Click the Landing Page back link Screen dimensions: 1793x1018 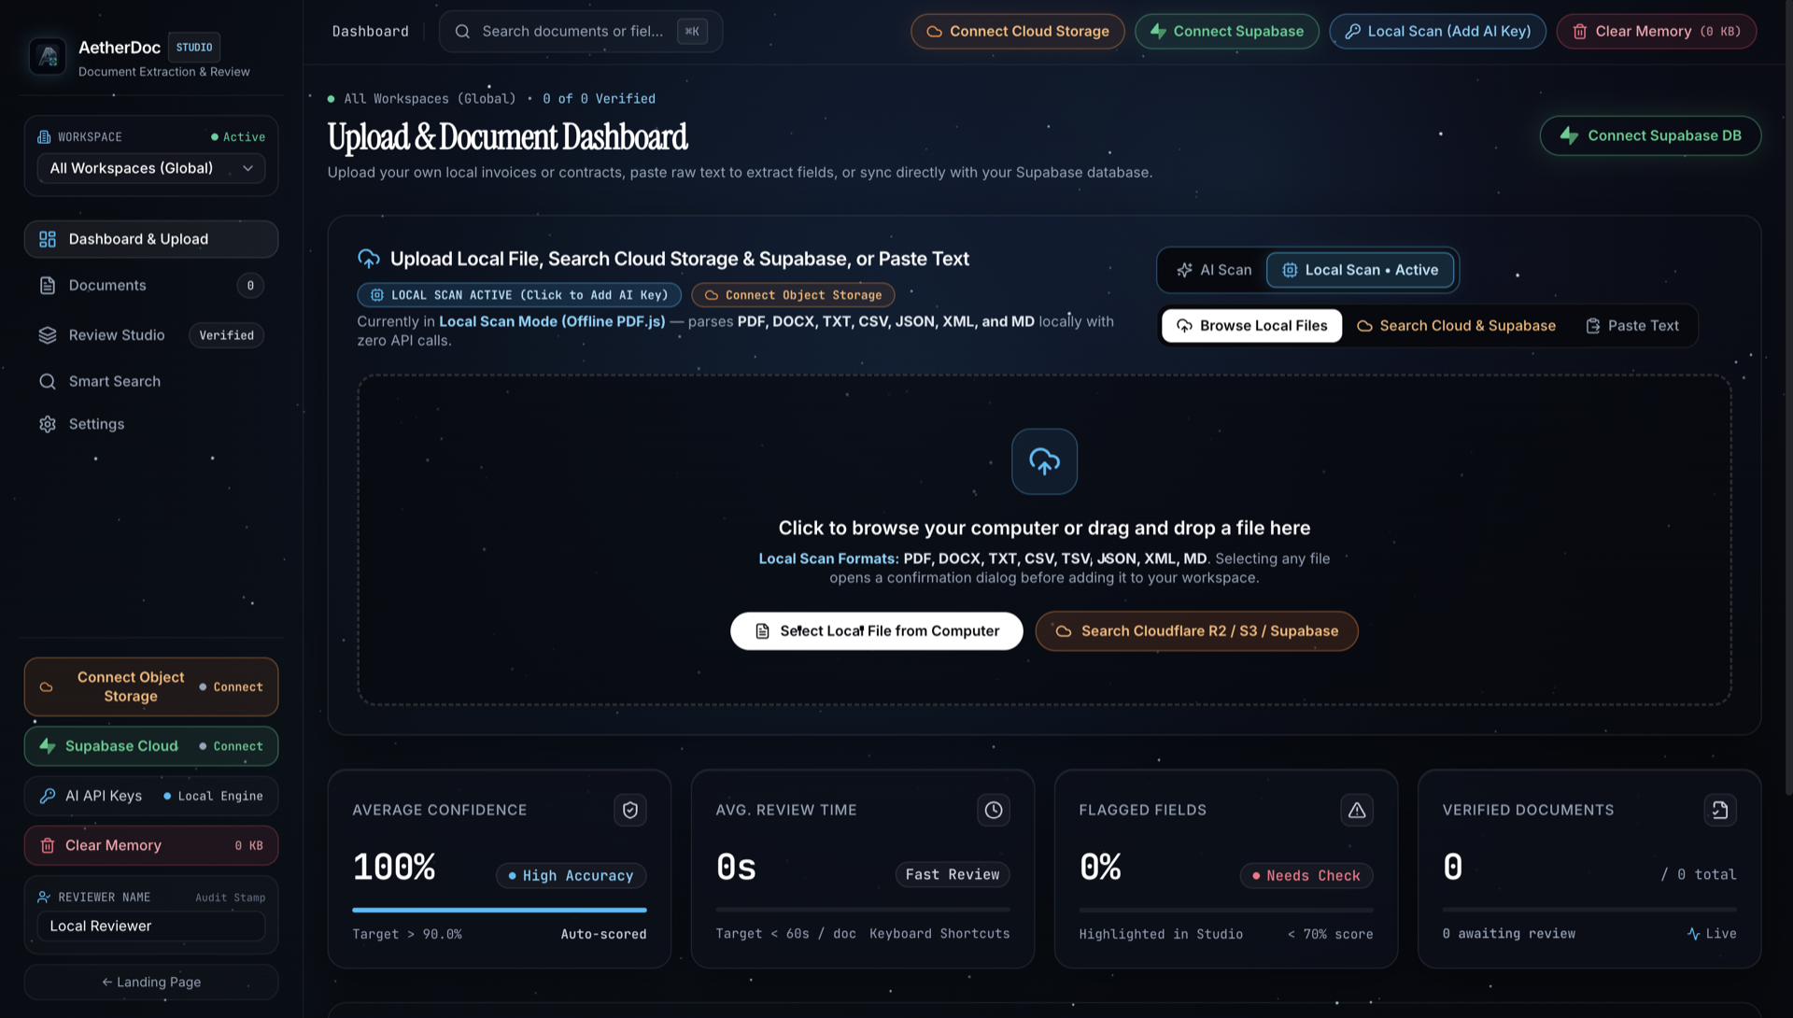[151, 983]
